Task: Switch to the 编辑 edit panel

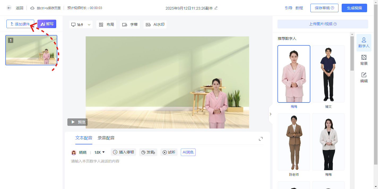Action: (364, 77)
